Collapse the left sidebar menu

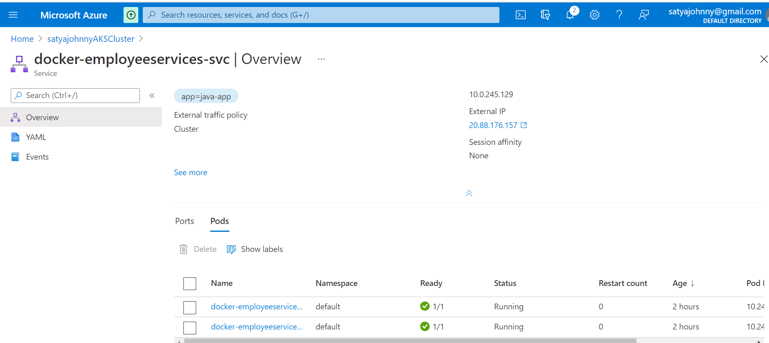[152, 96]
